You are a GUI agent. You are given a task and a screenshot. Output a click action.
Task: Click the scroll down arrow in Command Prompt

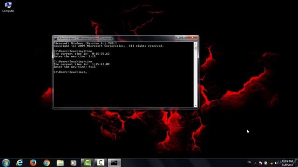coord(196,105)
